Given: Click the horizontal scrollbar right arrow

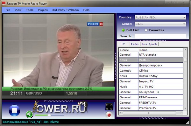Looking at the screenshot, I should [x=181, y=113].
